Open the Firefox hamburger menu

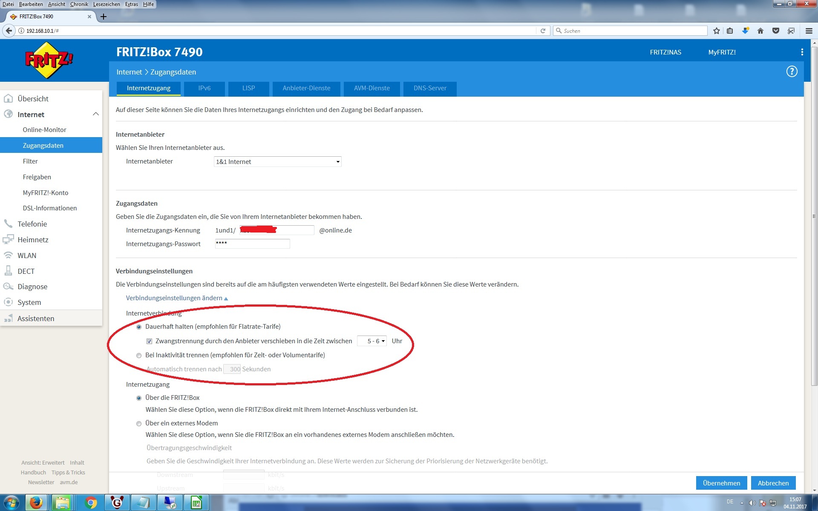tap(809, 31)
